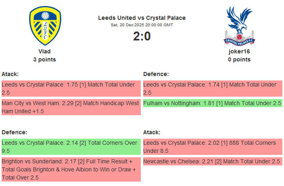
Task: Click the Defence heading under joker16
Action: point(156,74)
